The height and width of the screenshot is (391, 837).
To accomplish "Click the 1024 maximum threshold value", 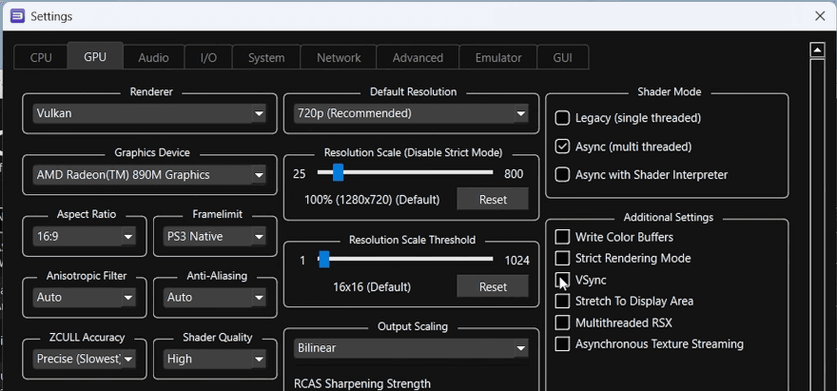I will 516,261.
